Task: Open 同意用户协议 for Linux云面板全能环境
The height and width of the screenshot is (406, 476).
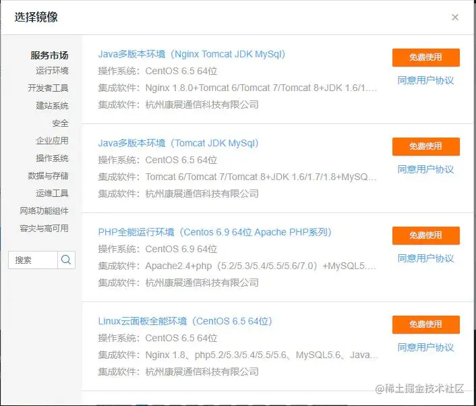Action: click(x=425, y=347)
